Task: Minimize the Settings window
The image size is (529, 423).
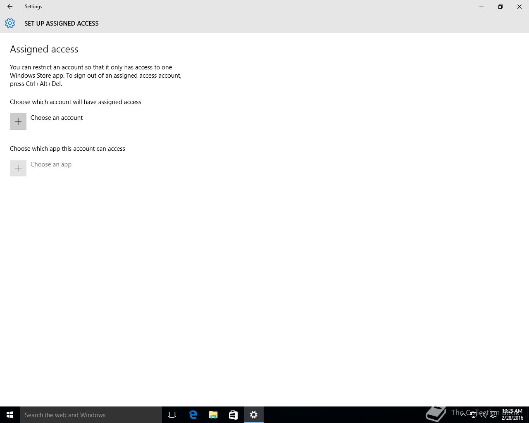Action: (x=481, y=7)
